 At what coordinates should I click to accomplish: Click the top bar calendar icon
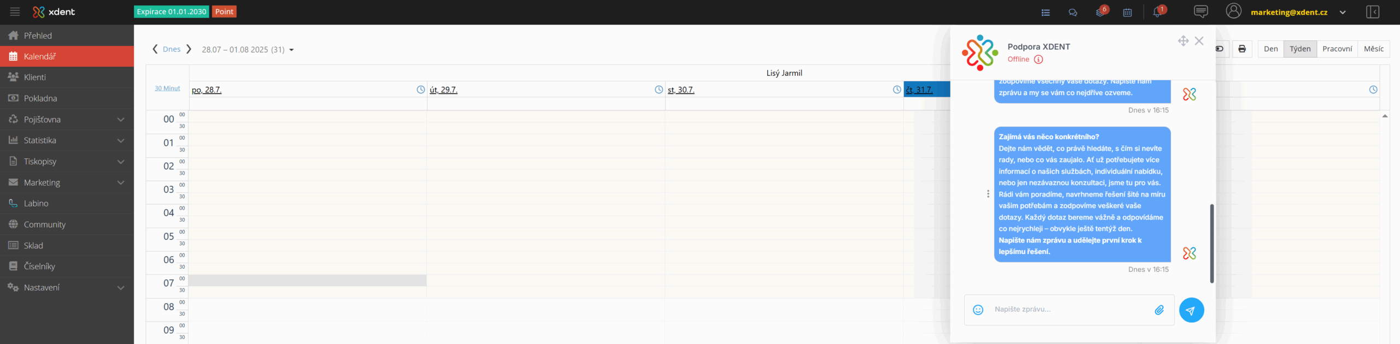(x=1128, y=13)
